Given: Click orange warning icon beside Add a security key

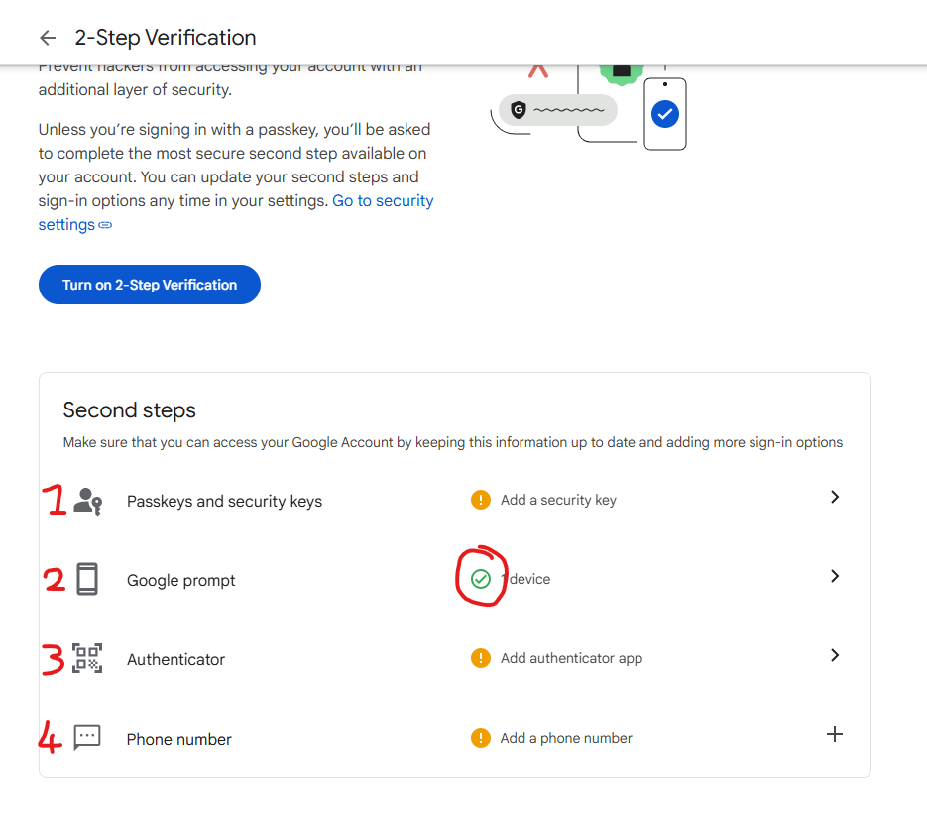Looking at the screenshot, I should coord(481,500).
